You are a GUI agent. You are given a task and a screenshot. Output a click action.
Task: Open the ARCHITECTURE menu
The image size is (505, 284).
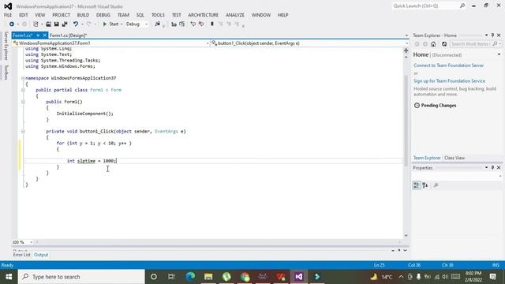204,15
